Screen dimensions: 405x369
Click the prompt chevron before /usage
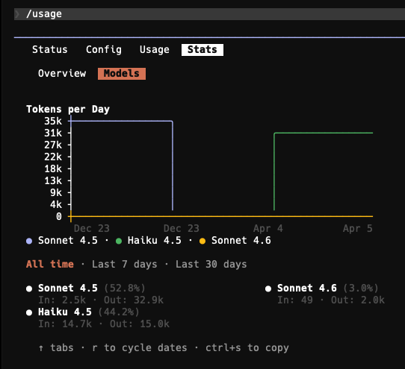(17, 14)
